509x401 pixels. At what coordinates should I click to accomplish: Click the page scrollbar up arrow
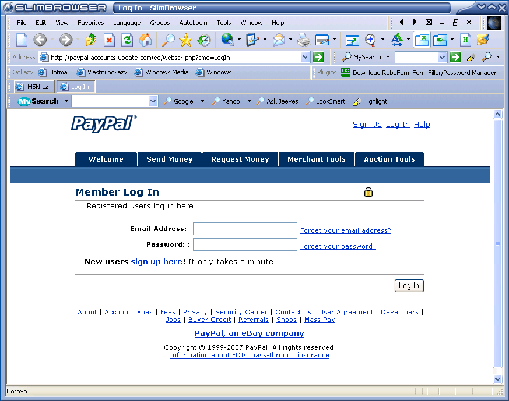498,114
